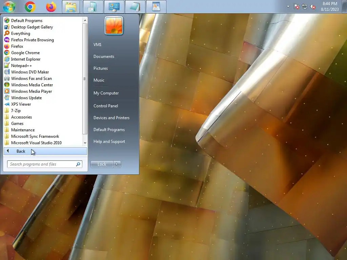Image resolution: width=347 pixels, height=260 pixels.
Task: Click the user account picture
Action: pos(114,26)
